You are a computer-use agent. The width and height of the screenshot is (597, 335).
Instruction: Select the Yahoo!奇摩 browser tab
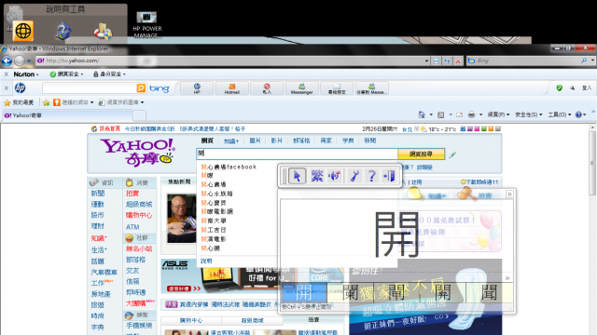(x=67, y=115)
